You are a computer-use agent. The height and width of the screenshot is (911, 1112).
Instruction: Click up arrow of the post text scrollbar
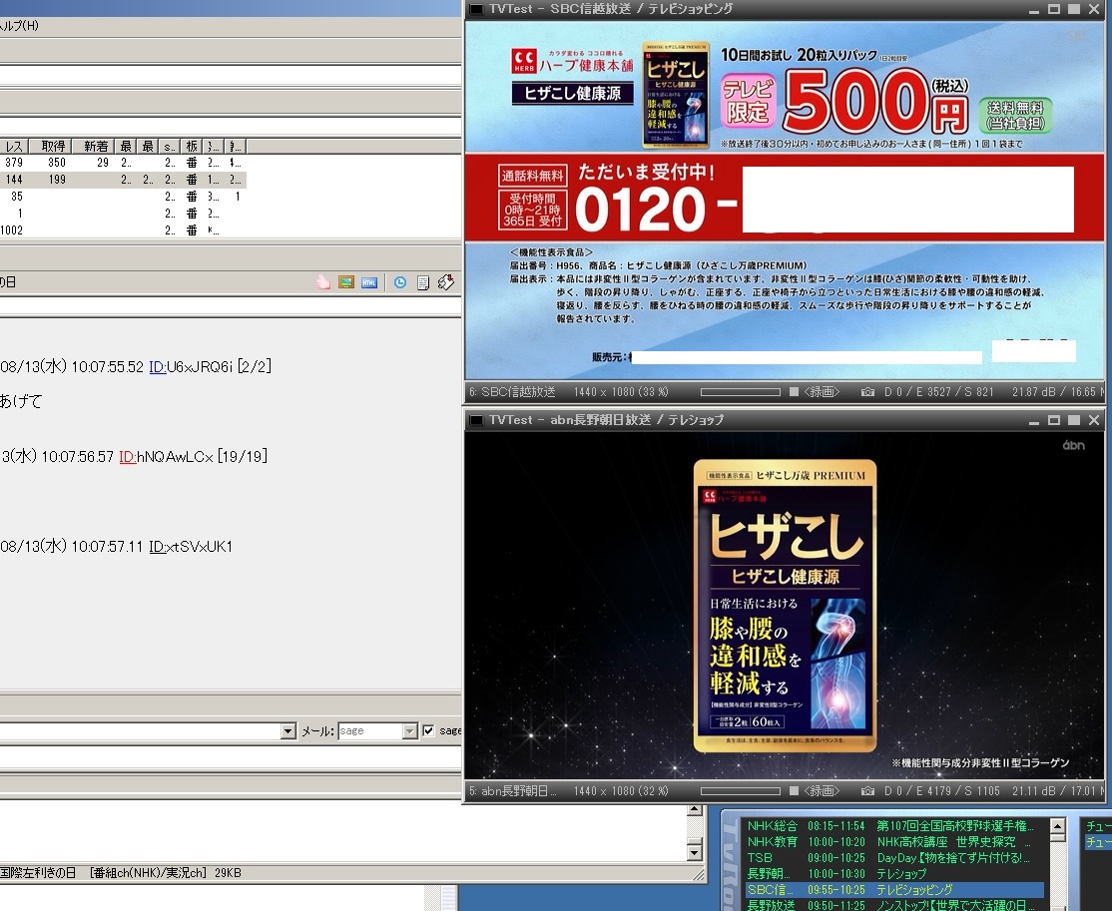(695, 809)
